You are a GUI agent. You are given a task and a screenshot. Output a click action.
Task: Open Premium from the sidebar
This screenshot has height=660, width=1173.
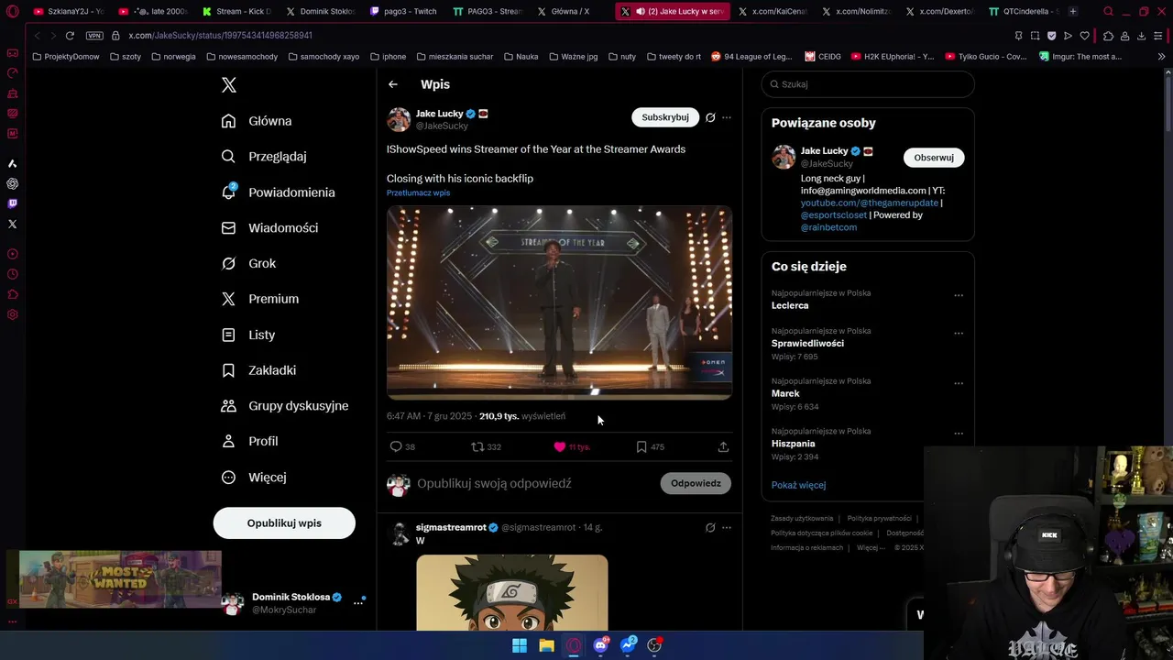tap(260, 299)
